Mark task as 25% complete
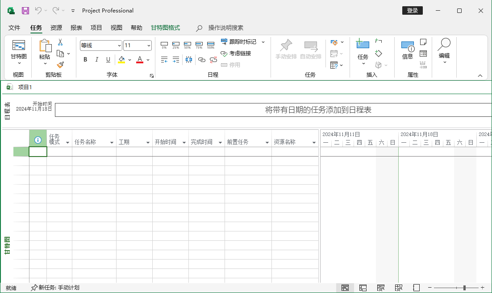This screenshot has height=293, width=492. coord(176,45)
